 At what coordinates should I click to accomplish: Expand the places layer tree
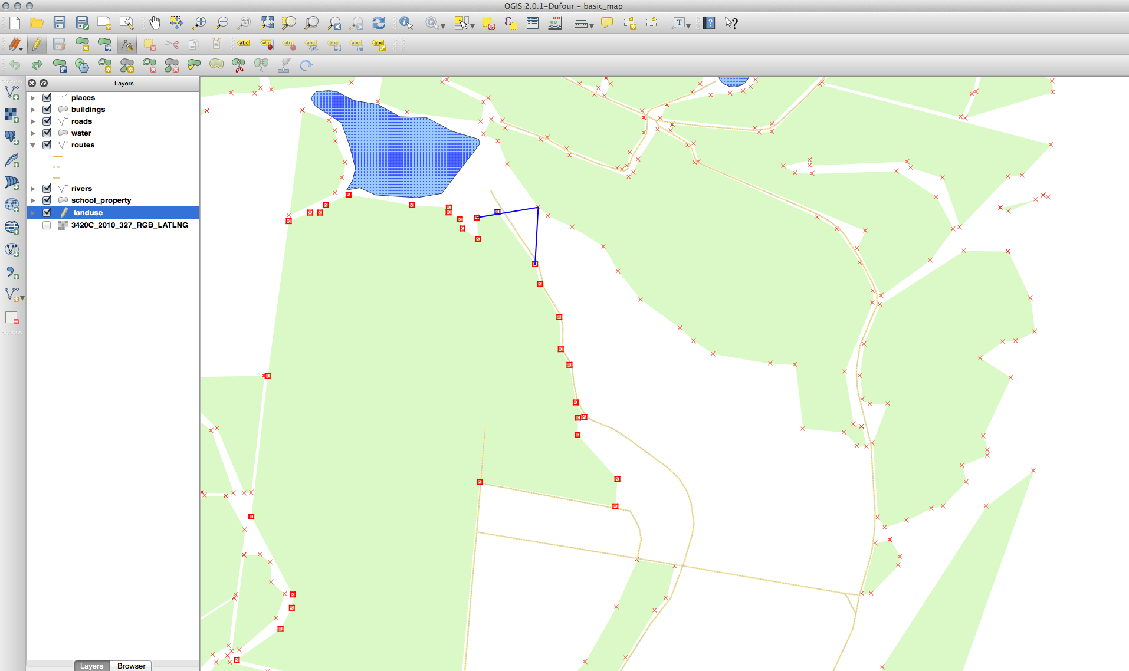(x=33, y=98)
